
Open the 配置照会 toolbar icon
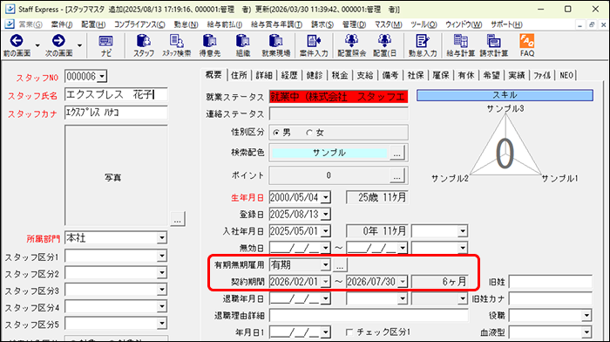351,41
